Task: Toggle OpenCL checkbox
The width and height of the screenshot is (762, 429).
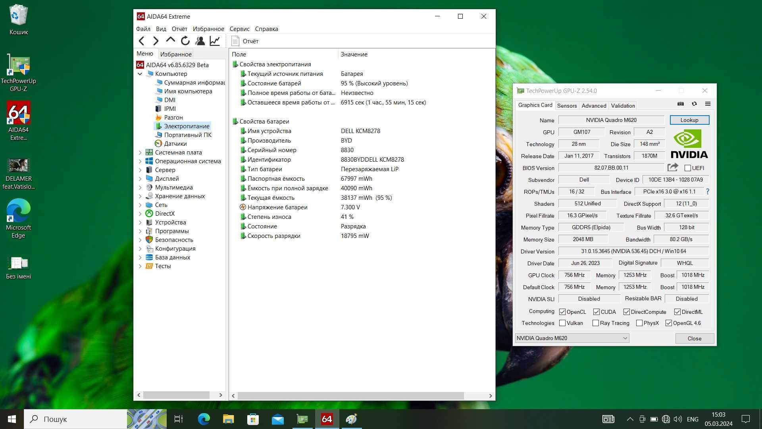Action: tap(562, 312)
